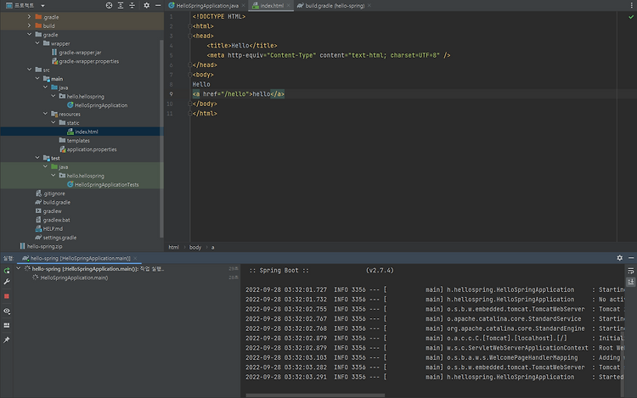This screenshot has width=637, height=398.
Task: Collapse the resources folder
Action: tap(45, 114)
